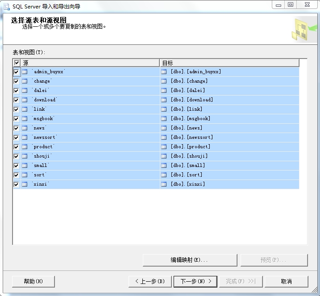Screen dimensions: 320x296
Task: Click the table icon beside source `admin_buyxx`
Action: [25, 72]
